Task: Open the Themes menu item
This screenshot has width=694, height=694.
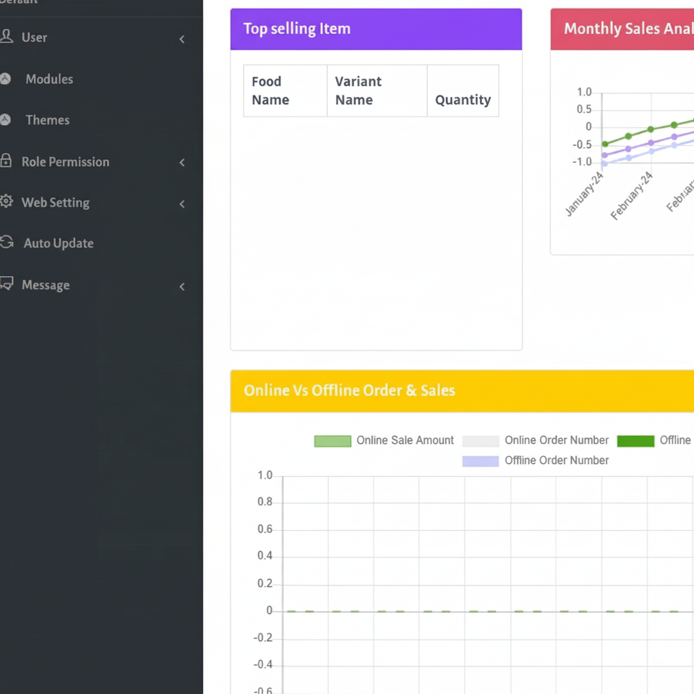Action: (48, 120)
